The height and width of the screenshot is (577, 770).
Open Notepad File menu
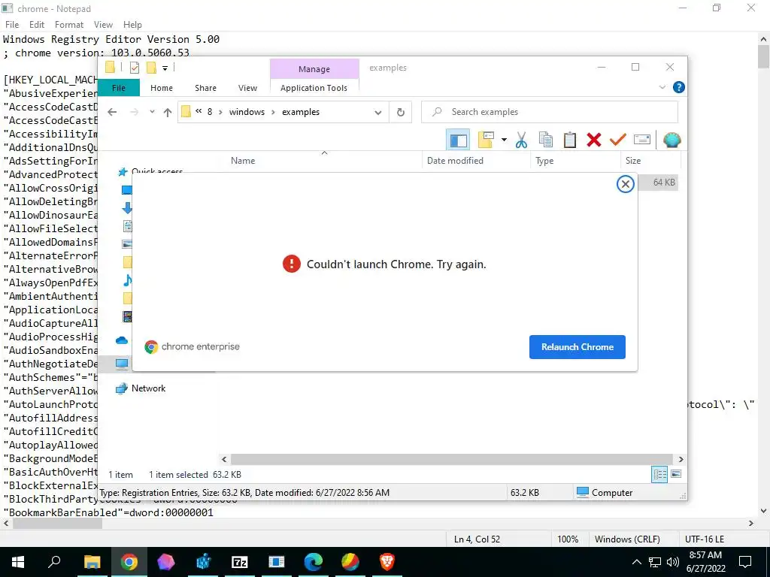point(12,25)
